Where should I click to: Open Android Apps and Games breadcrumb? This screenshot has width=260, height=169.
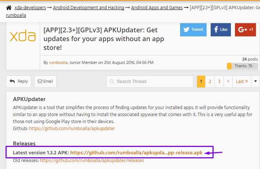(157, 8)
